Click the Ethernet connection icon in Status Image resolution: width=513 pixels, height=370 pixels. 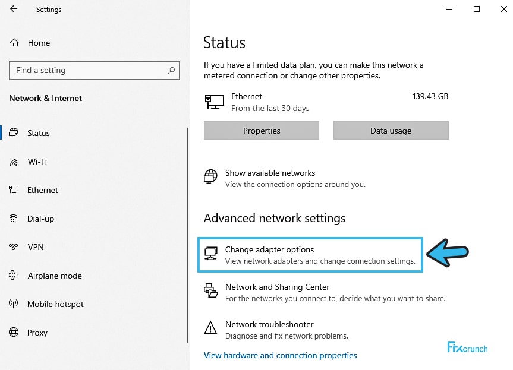coord(215,102)
